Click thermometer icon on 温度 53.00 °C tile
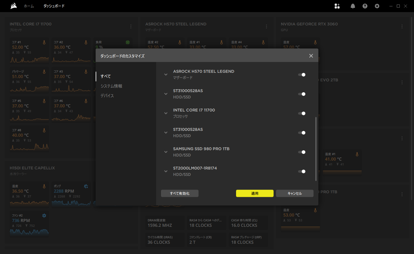 point(315,210)
